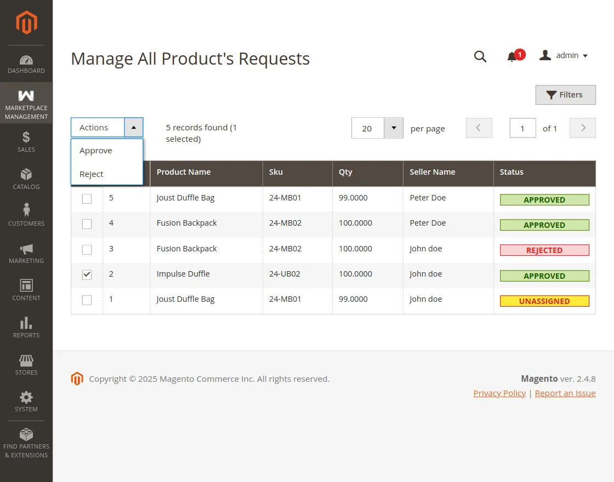Click the Impulse Duffle product name
Image resolution: width=614 pixels, height=482 pixels.
tap(183, 274)
